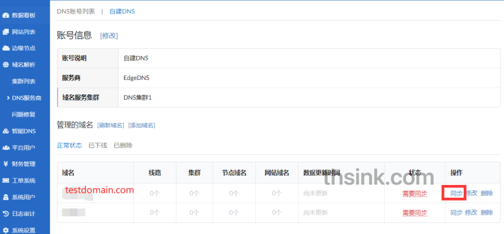The image size is (504, 234).
Task: Click the globe icon beside 域名解析
Action: [x=5, y=65]
